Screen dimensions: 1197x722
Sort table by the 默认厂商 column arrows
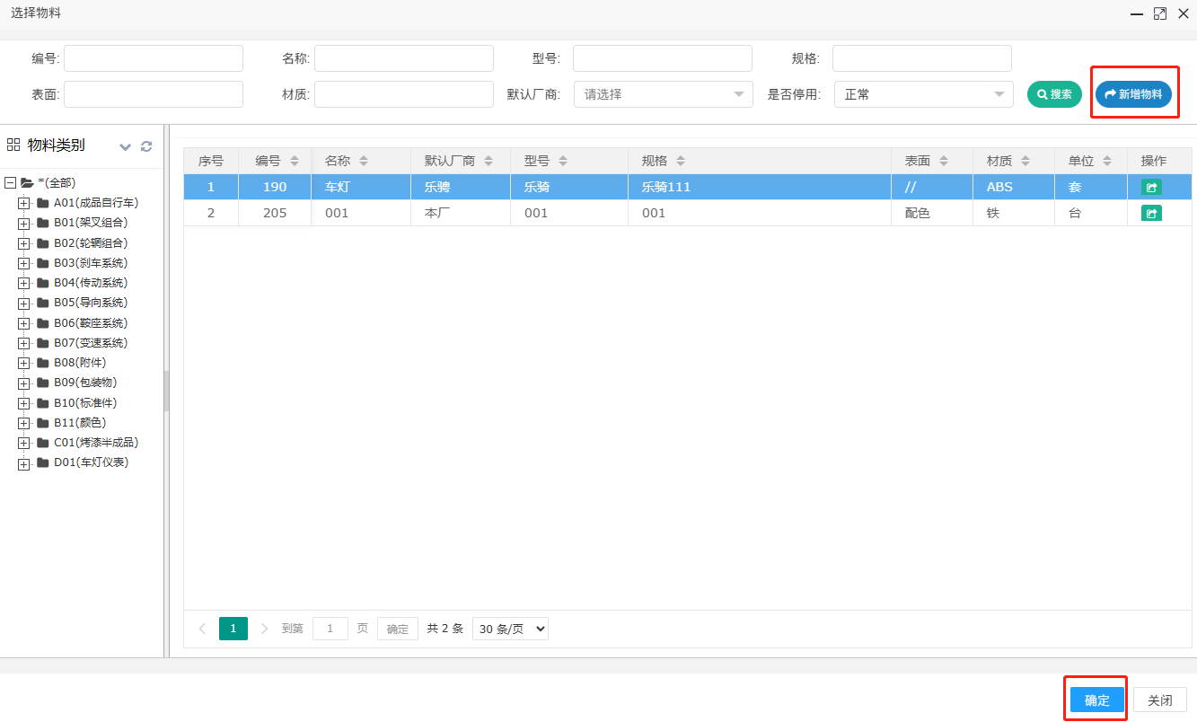488,162
